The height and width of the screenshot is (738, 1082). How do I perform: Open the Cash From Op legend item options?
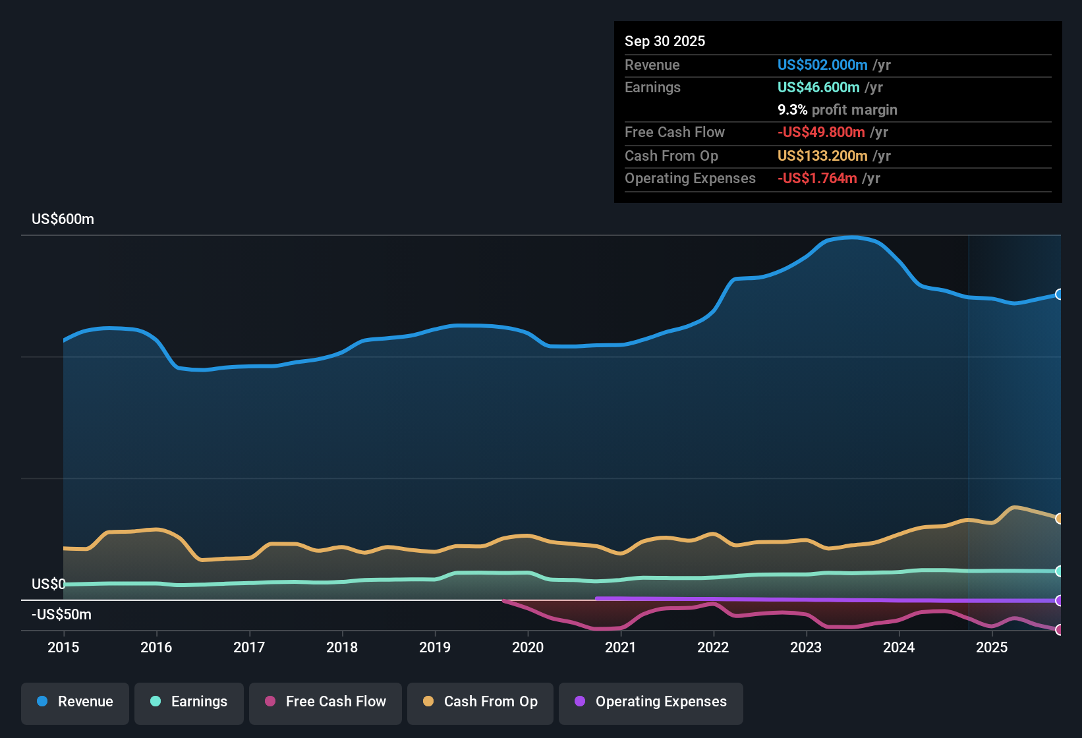tap(480, 702)
